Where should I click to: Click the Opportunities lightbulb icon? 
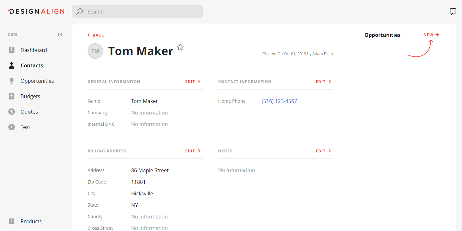click(x=12, y=81)
